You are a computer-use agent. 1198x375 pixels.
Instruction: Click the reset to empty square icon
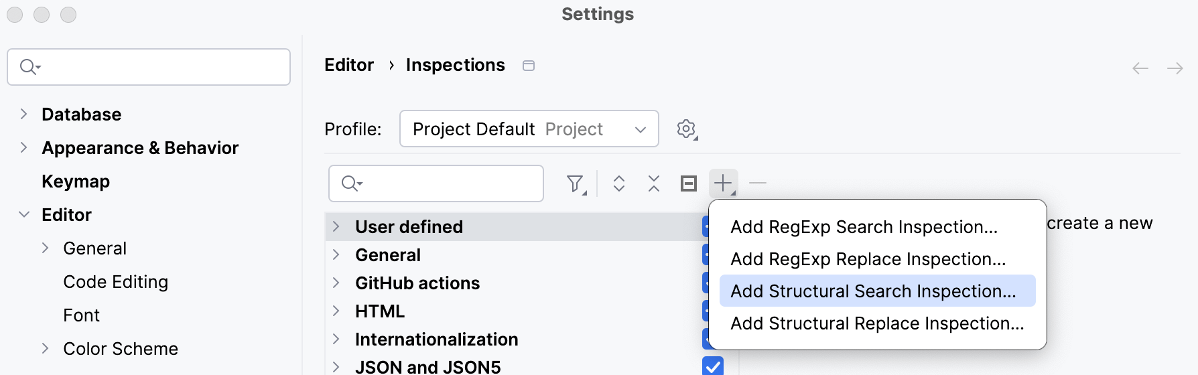689,183
